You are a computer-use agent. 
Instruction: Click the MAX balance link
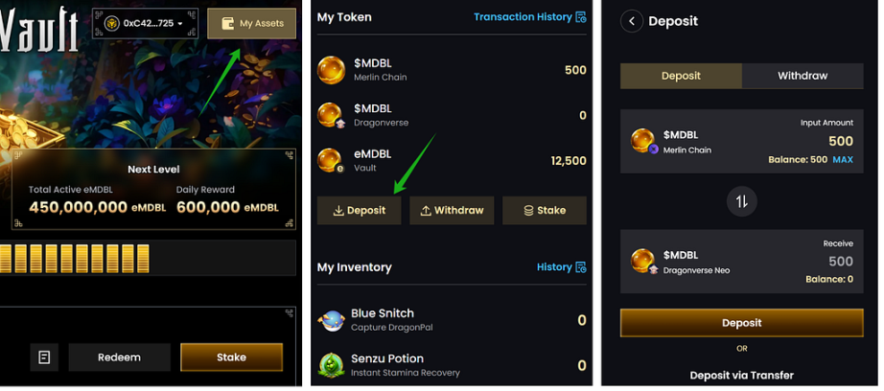843,159
